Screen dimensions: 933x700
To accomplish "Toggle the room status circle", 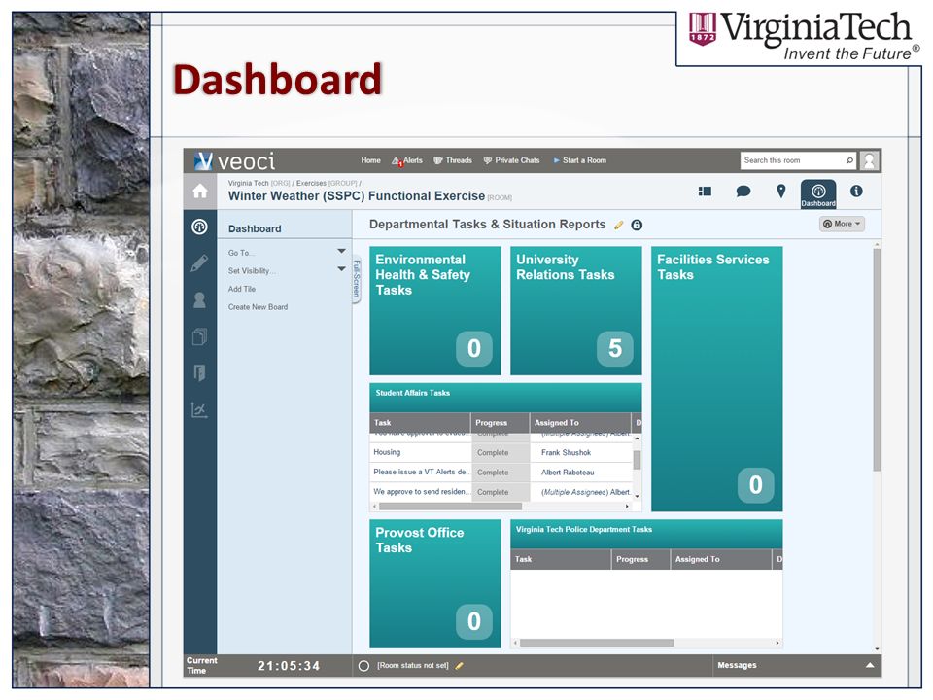I will 364,666.
